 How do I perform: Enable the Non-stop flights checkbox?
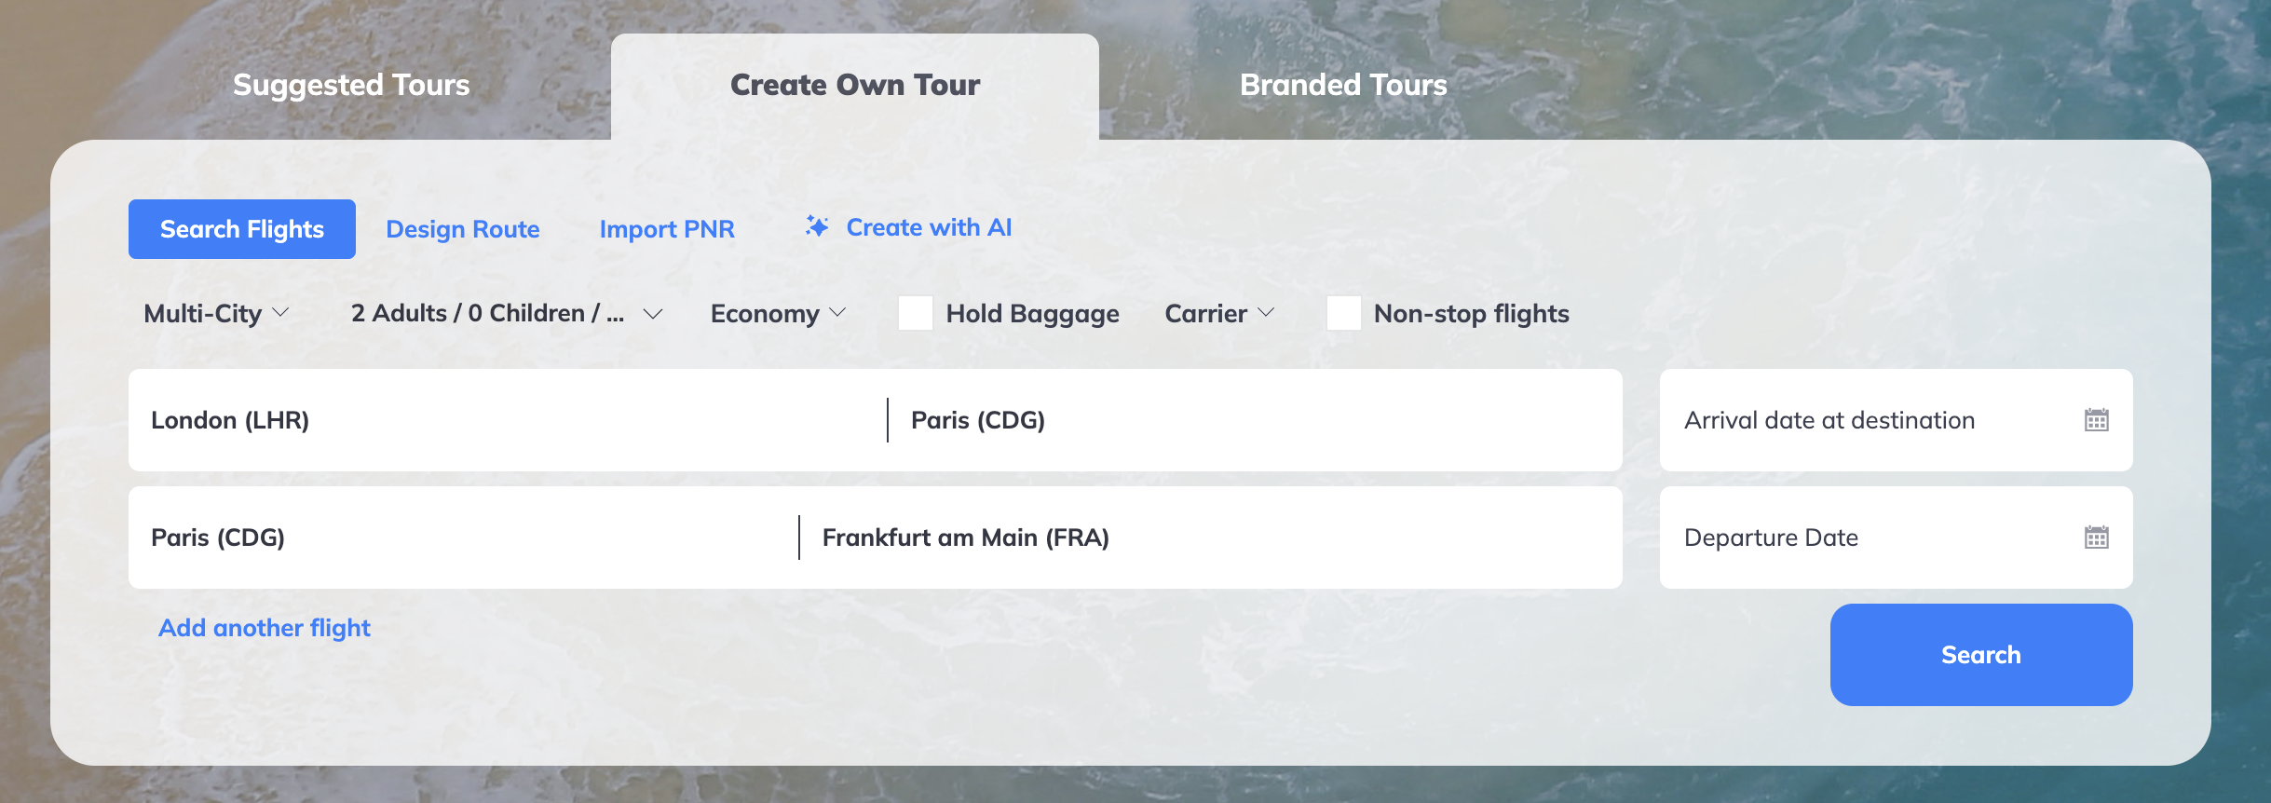[1344, 313]
